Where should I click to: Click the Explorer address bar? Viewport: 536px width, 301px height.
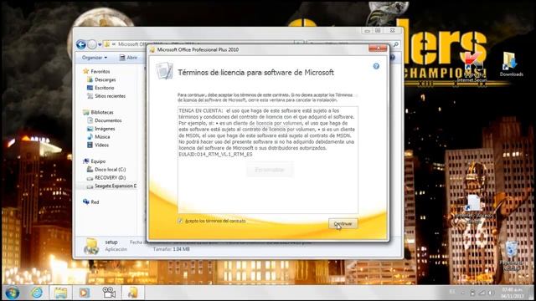point(198,44)
